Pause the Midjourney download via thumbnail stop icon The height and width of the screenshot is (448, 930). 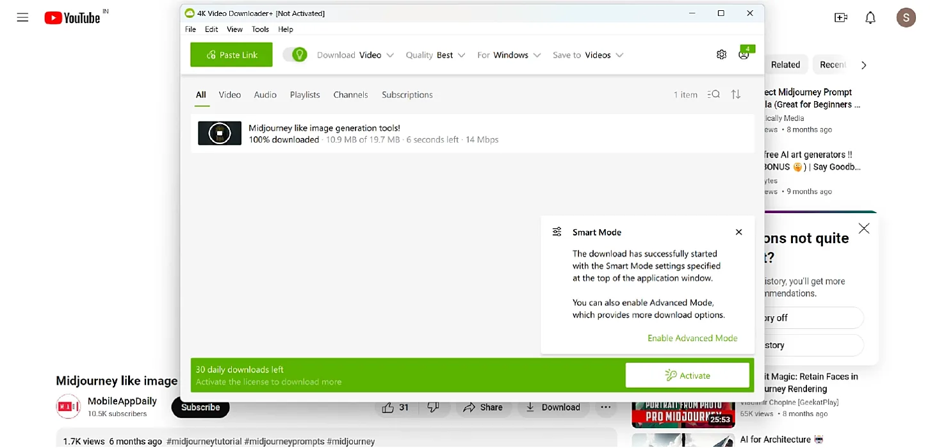(220, 133)
